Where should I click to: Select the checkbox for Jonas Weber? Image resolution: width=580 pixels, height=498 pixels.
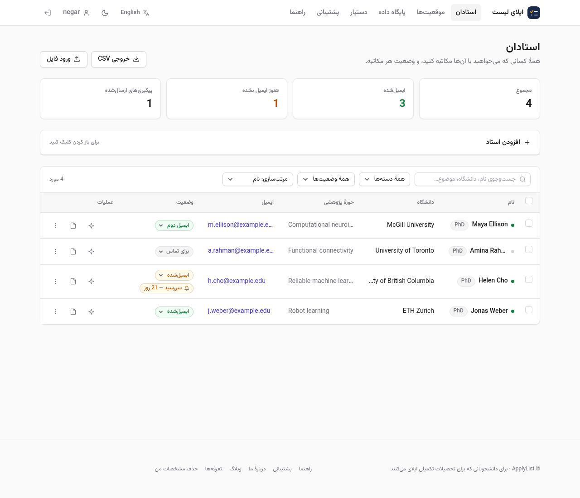[x=529, y=310]
